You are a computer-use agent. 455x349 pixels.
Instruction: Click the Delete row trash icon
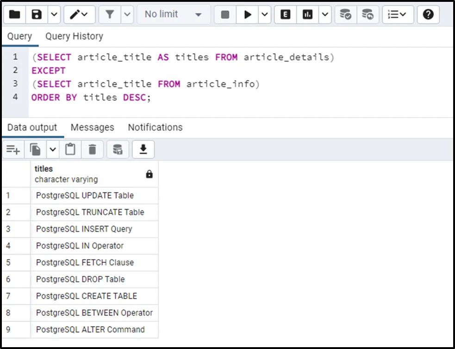[x=93, y=150]
